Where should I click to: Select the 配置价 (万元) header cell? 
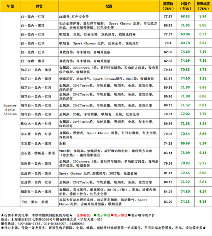pos(168,6)
